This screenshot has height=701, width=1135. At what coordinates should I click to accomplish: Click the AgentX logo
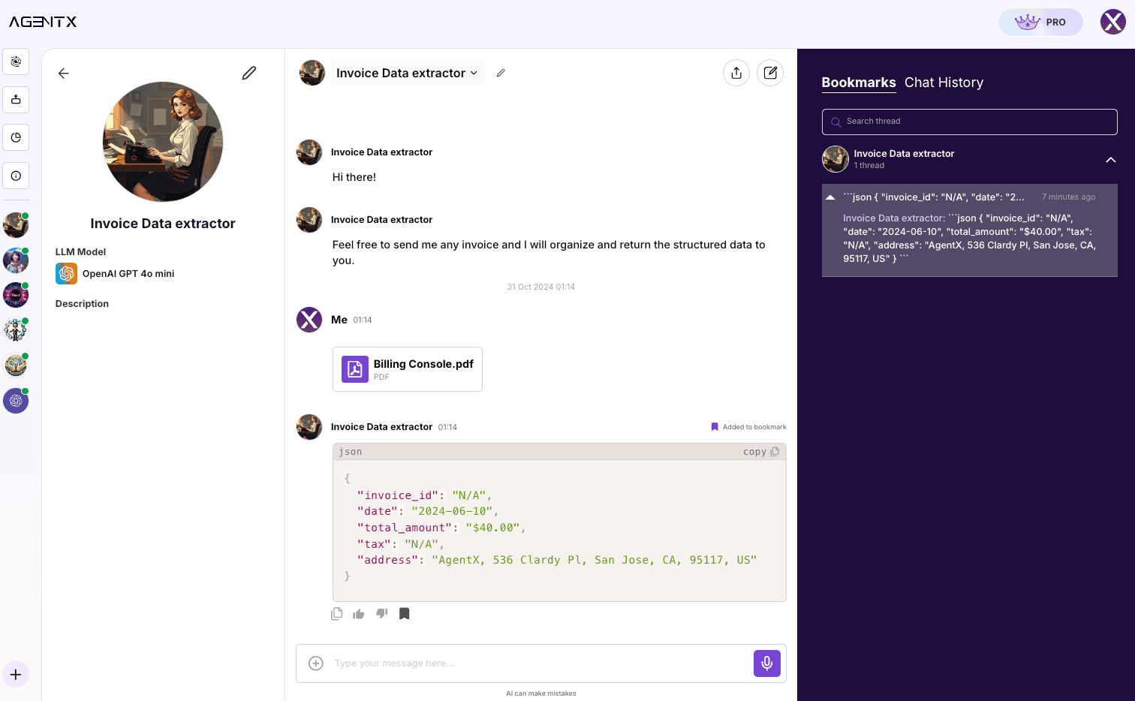[43, 22]
